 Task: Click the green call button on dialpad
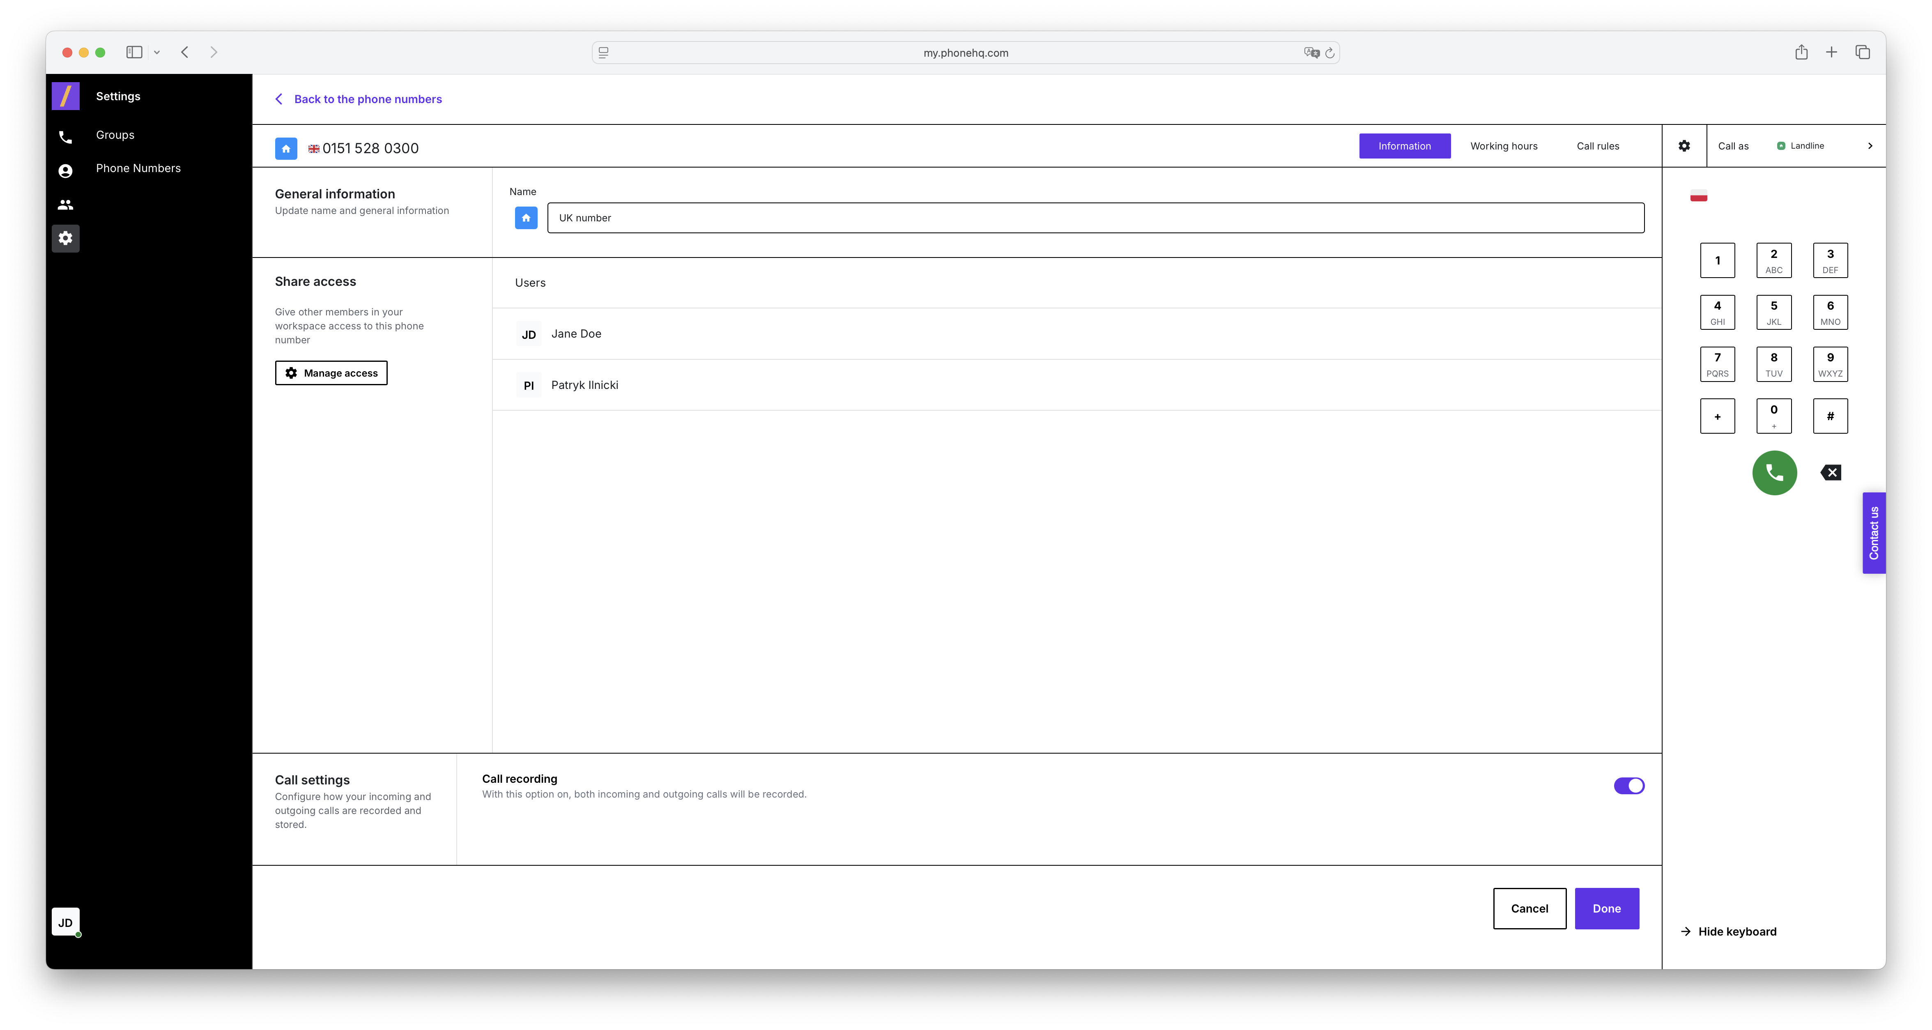click(1774, 473)
